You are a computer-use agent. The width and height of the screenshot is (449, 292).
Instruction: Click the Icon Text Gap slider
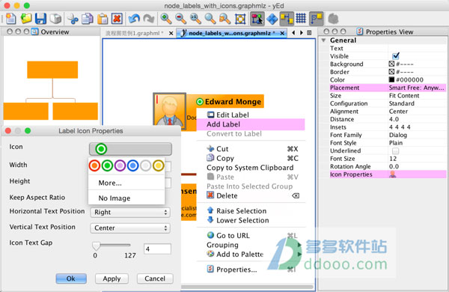[112, 246]
